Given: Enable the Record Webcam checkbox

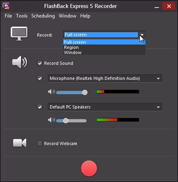Looking at the screenshot, I should point(40,143).
